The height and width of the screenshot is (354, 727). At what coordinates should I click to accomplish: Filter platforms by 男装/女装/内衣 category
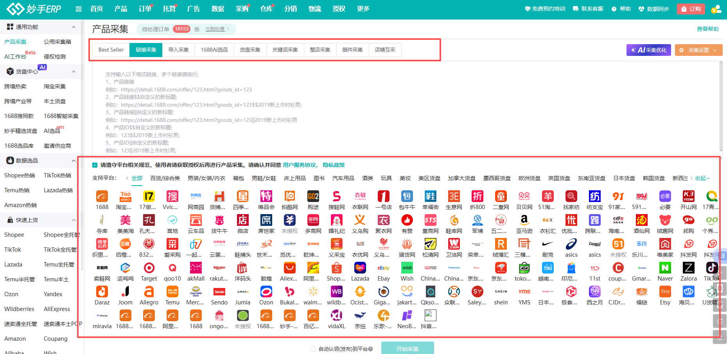click(206, 178)
